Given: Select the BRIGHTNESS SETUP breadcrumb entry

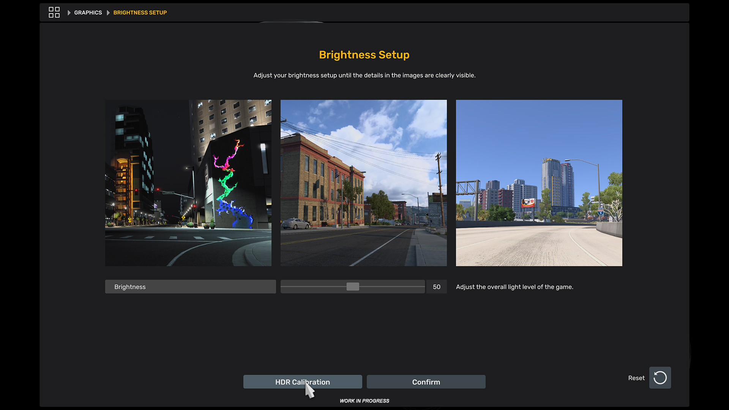Looking at the screenshot, I should pos(140,13).
